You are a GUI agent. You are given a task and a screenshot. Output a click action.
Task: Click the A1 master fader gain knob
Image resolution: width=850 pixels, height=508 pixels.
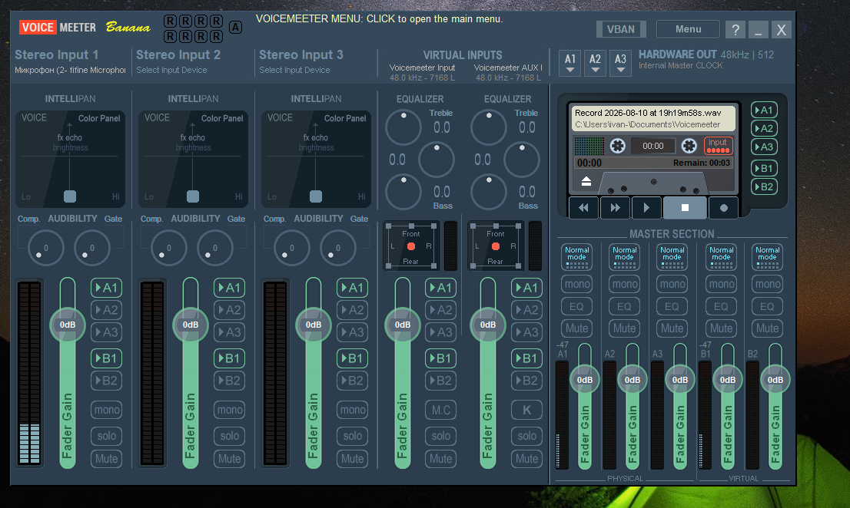coord(584,380)
